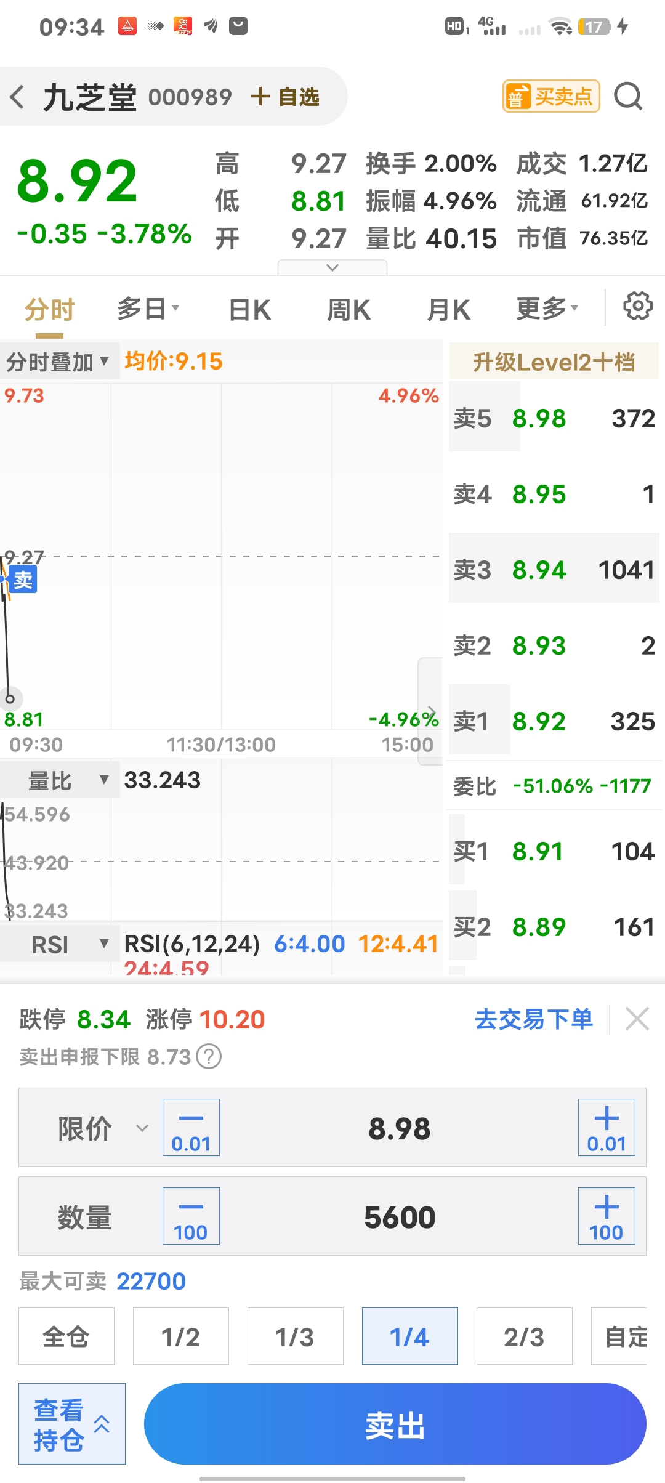Tap 去交易下单 link

534,1019
